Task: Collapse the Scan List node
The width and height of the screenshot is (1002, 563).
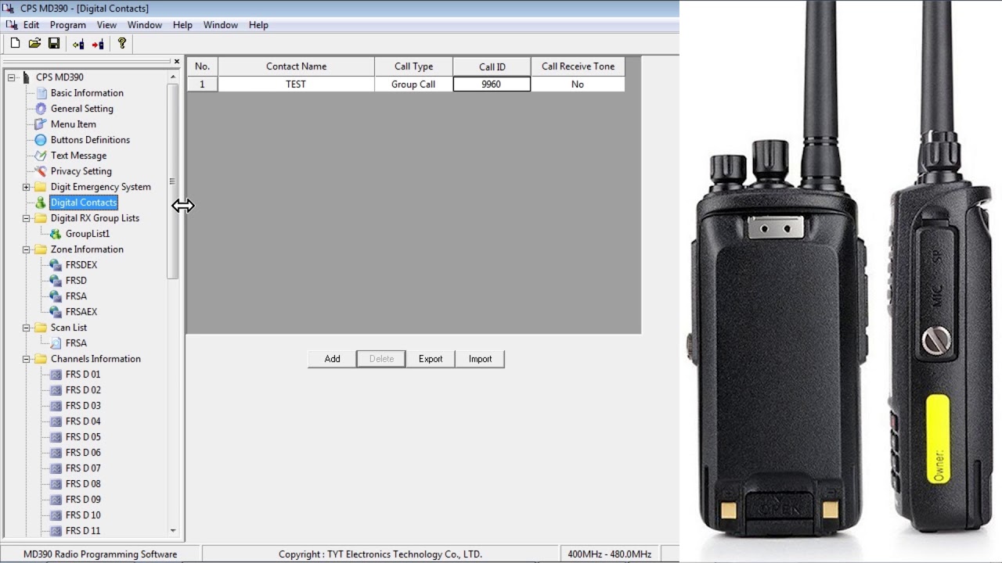Action: [26, 328]
